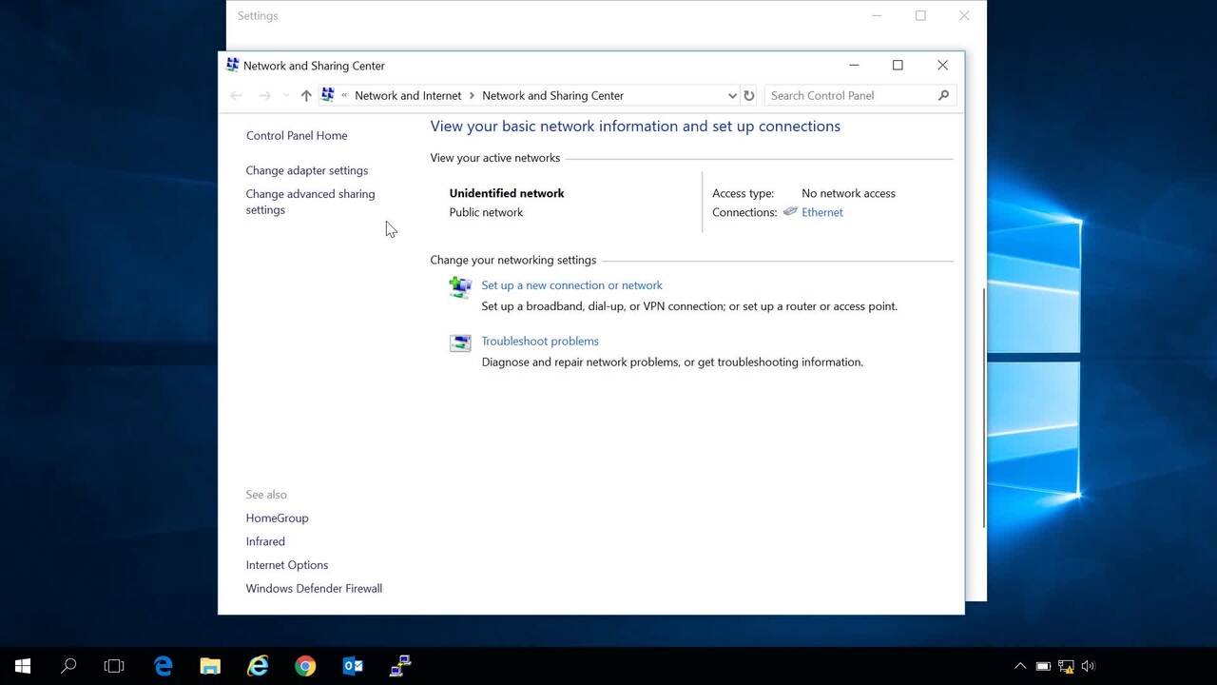Expand the address bar history dropdown

tap(732, 95)
